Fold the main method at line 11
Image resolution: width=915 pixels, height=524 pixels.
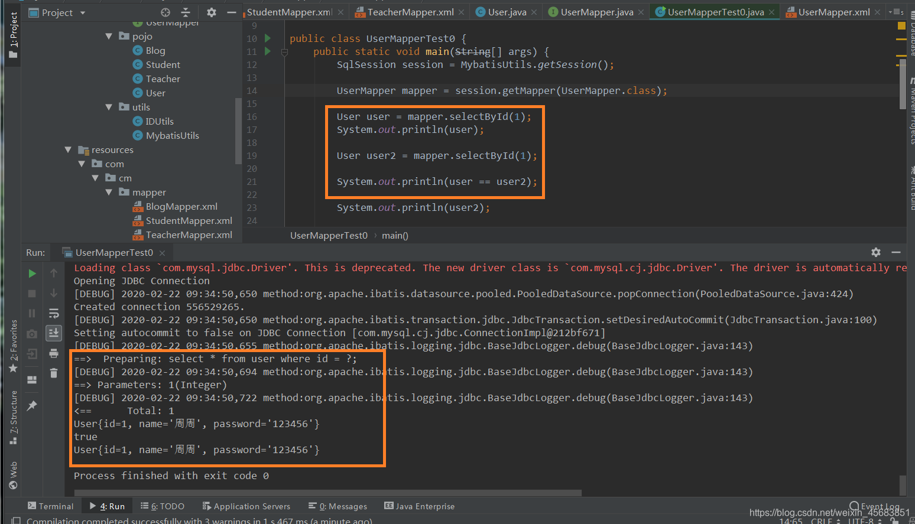coord(284,52)
